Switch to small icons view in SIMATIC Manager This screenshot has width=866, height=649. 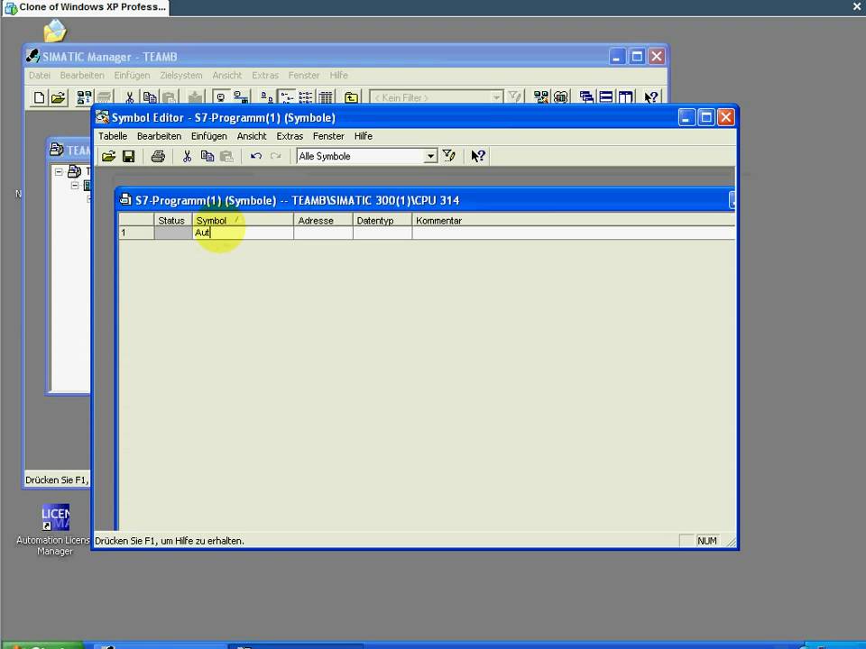(x=287, y=97)
